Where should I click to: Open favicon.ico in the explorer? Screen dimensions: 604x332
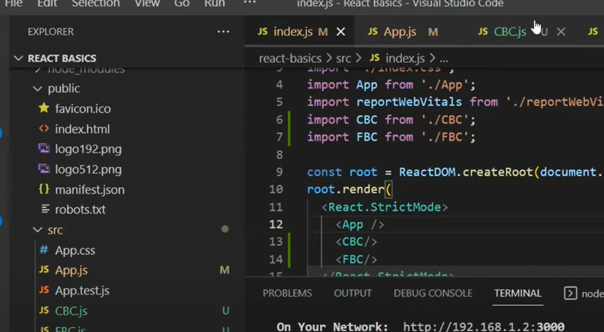coord(83,109)
